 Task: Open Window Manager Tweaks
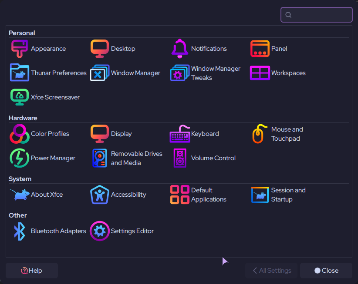click(x=179, y=73)
